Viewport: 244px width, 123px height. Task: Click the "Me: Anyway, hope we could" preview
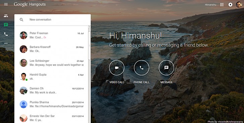(57, 65)
